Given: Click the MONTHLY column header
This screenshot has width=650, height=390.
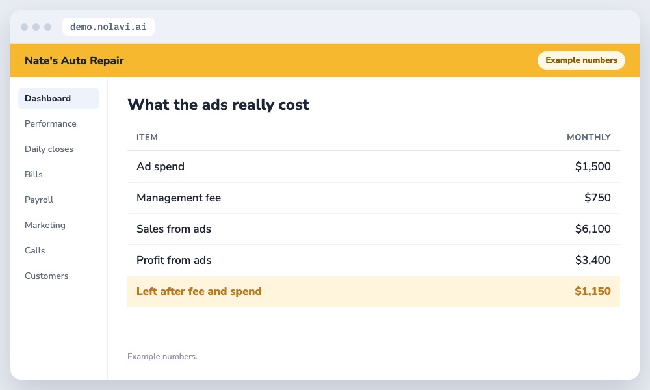Looking at the screenshot, I should 589,137.
